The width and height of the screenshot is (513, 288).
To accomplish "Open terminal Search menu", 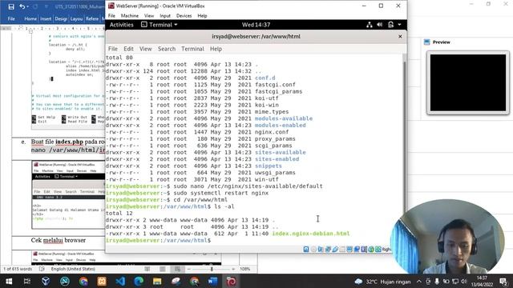I will [167, 49].
